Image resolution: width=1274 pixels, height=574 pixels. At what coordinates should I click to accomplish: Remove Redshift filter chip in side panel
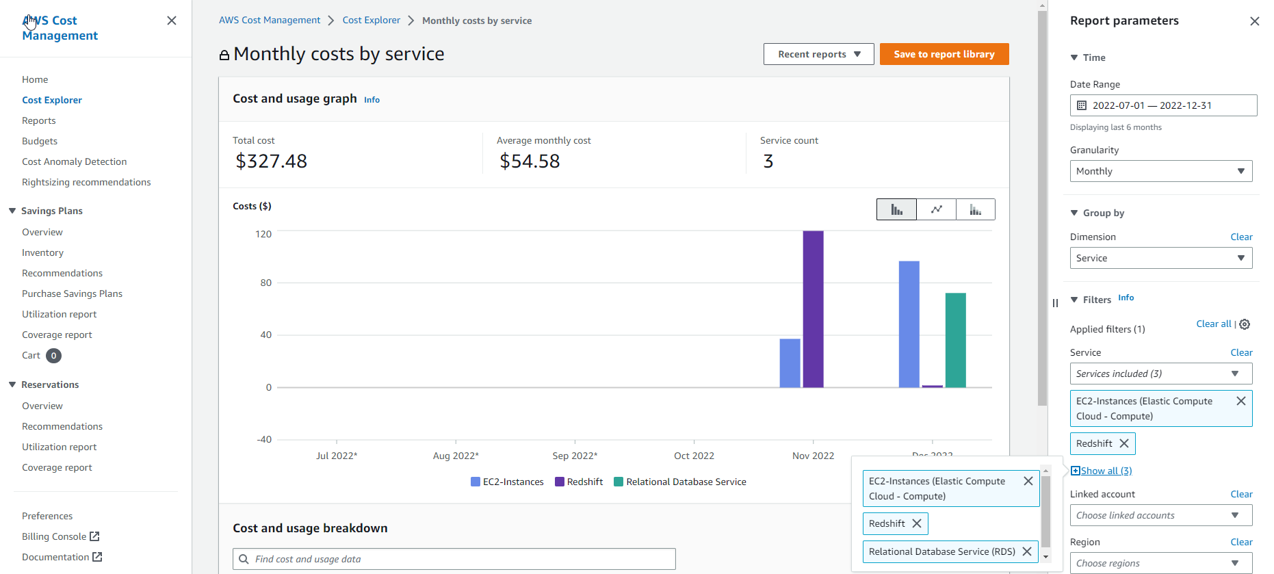(1123, 443)
